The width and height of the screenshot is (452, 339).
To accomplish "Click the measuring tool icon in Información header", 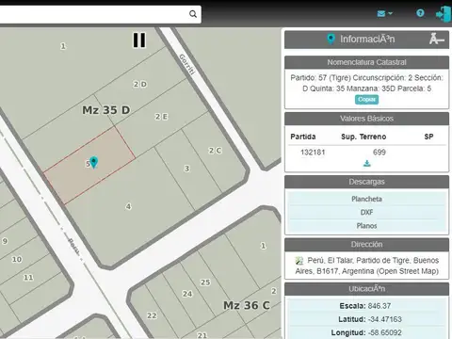I will point(437,39).
